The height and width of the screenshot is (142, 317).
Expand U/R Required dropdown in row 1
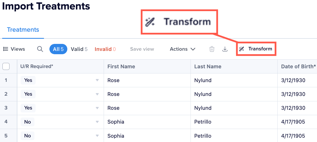tap(97, 80)
